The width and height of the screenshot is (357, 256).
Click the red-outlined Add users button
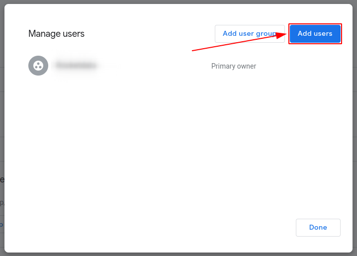[x=315, y=34]
